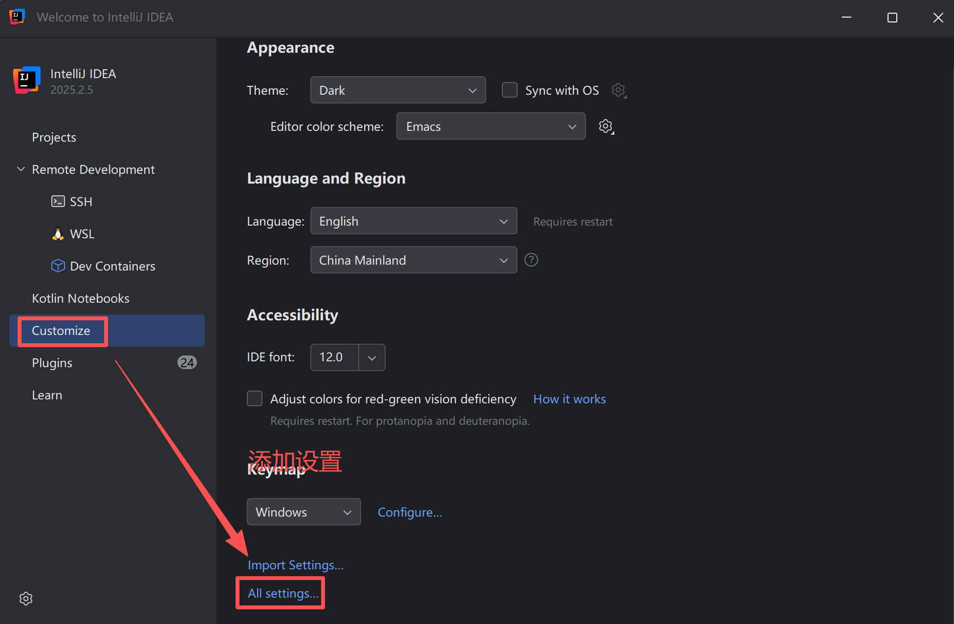Click the SSH terminal icon
This screenshot has width=954, height=624.
[x=58, y=201]
